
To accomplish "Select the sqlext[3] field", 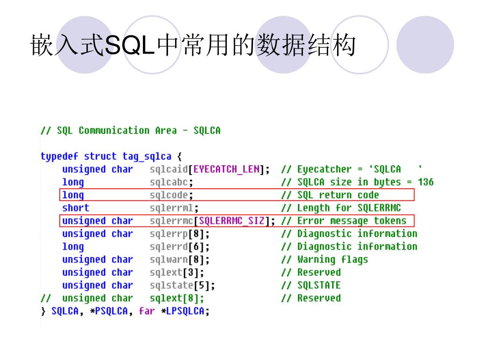I will click(x=177, y=272).
